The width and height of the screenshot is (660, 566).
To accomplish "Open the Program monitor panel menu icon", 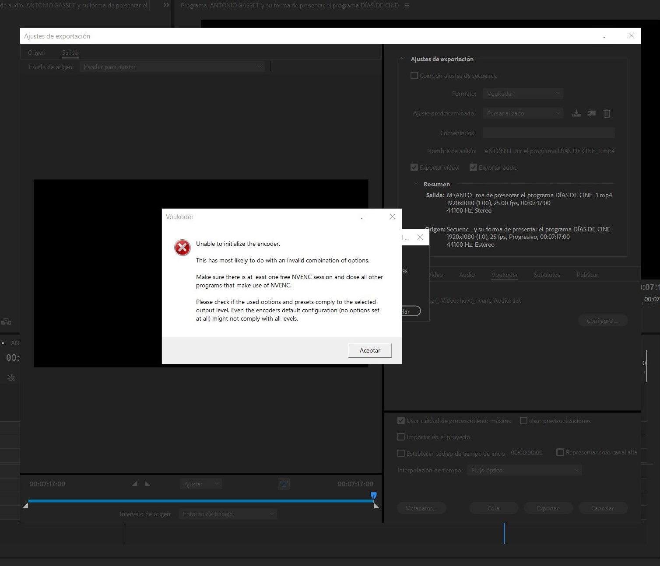I will (407, 6).
